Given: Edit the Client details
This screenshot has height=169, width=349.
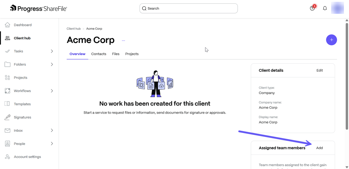Looking at the screenshot, I should (319, 70).
